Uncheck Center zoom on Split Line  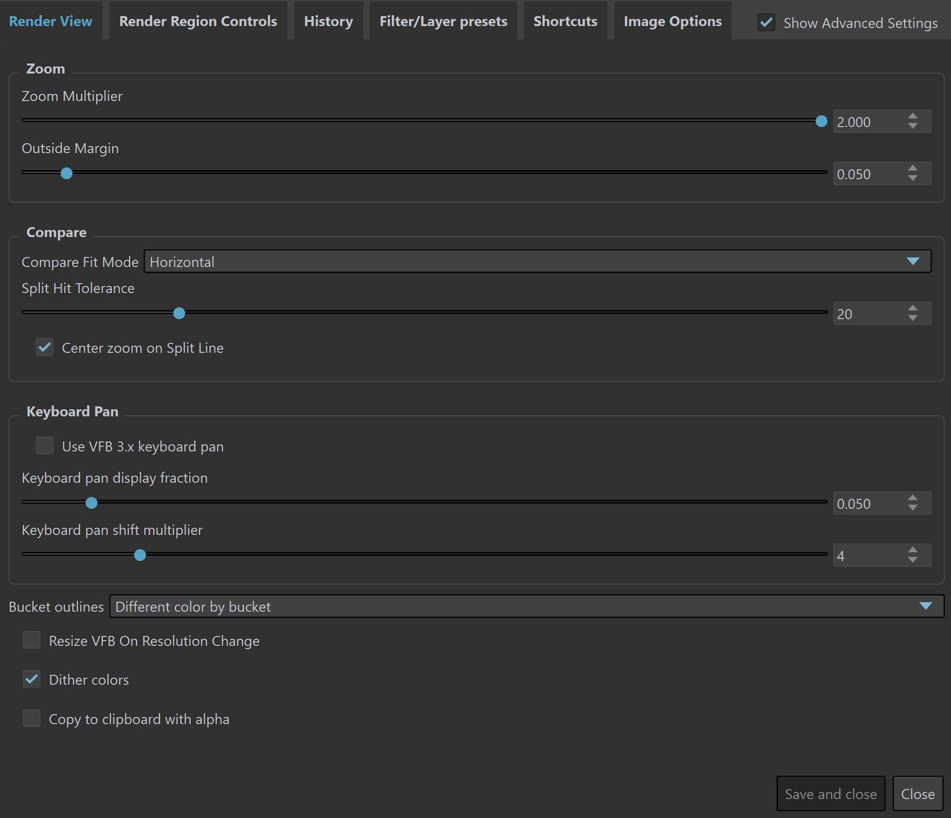click(x=45, y=348)
